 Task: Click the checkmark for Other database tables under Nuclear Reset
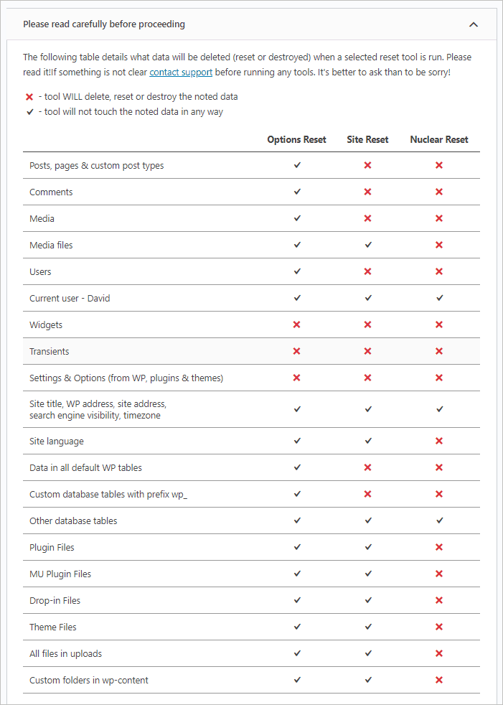(438, 520)
